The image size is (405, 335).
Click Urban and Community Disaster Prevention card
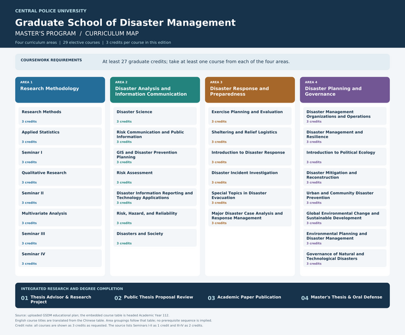[345, 198]
